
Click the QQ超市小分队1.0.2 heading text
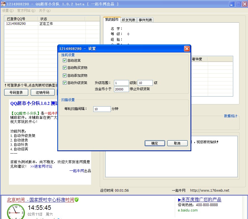[x=34, y=103]
